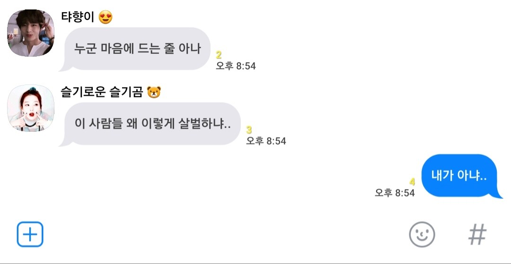The width and height of the screenshot is (511, 264).
Task: Select the blue '내가 아냐..' bubble
Action: pyautogui.click(x=459, y=176)
